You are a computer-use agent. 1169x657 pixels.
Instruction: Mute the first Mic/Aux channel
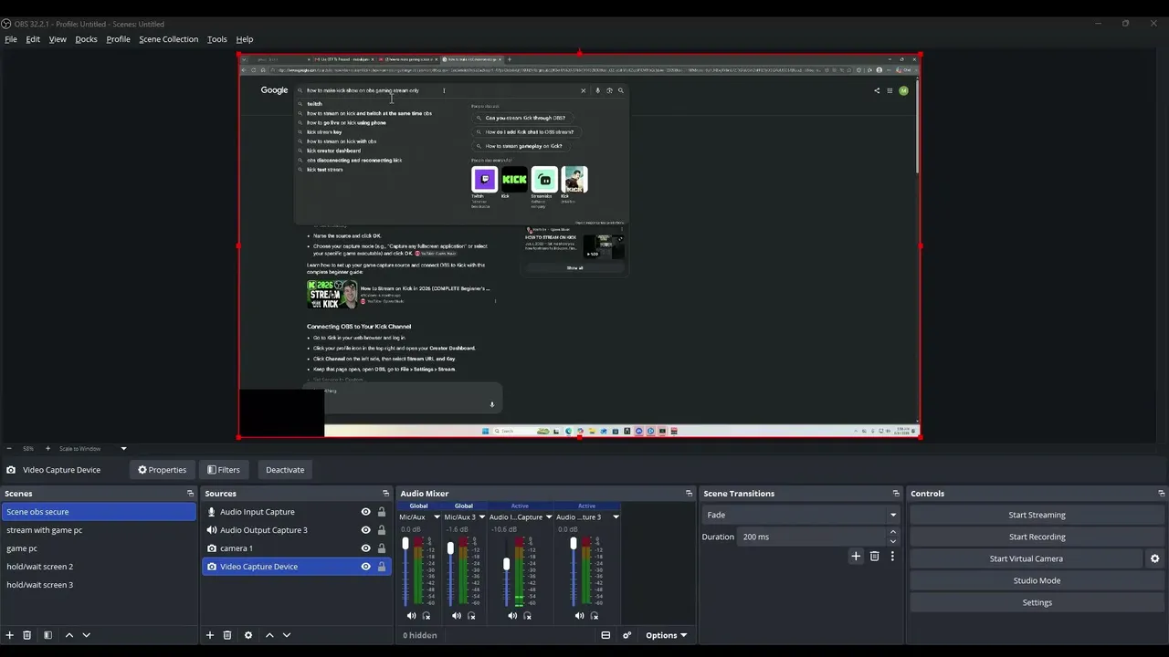click(411, 616)
